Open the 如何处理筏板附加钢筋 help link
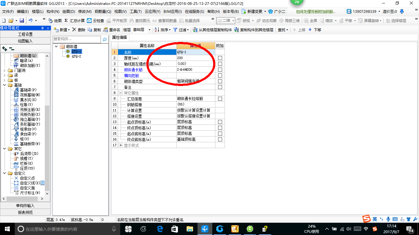The width and height of the screenshot is (419, 235). pyautogui.click(x=316, y=11)
